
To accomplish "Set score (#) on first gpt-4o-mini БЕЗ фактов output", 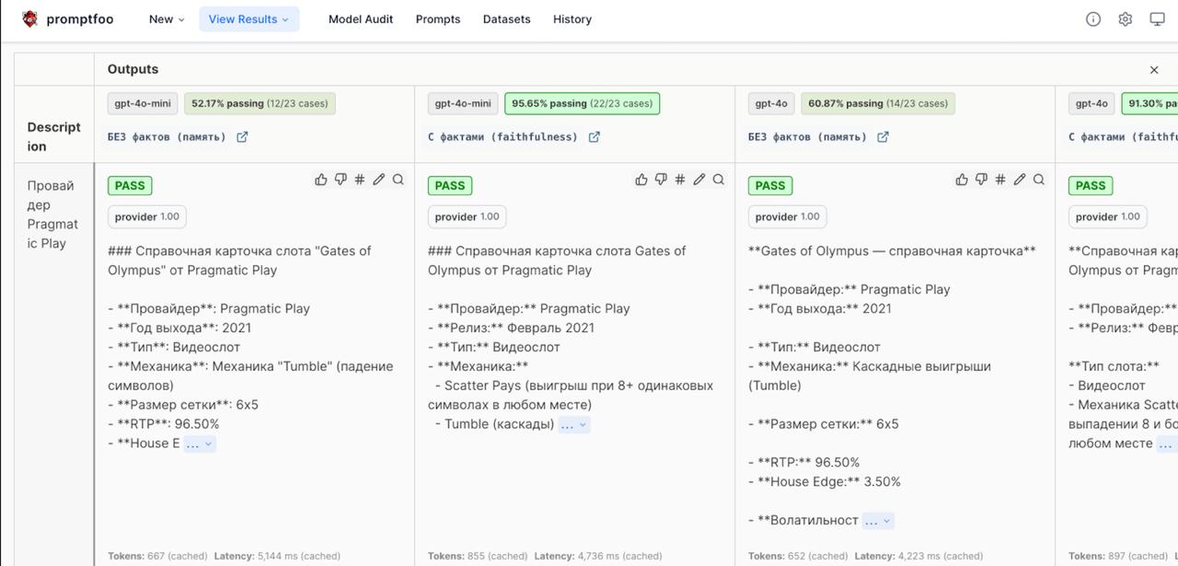I will click(x=360, y=179).
